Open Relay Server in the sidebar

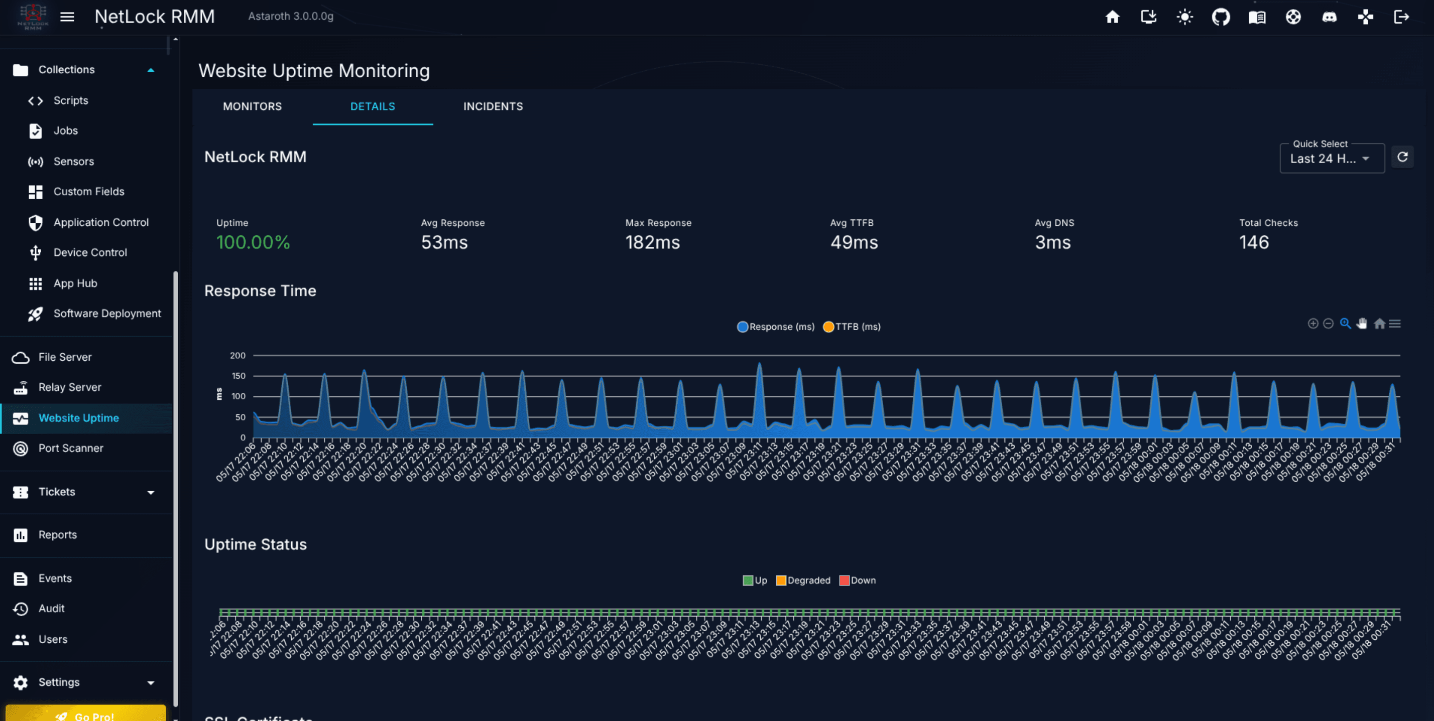coord(86,387)
